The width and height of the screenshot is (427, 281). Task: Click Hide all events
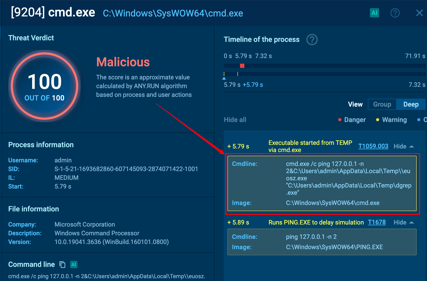(x=235, y=120)
